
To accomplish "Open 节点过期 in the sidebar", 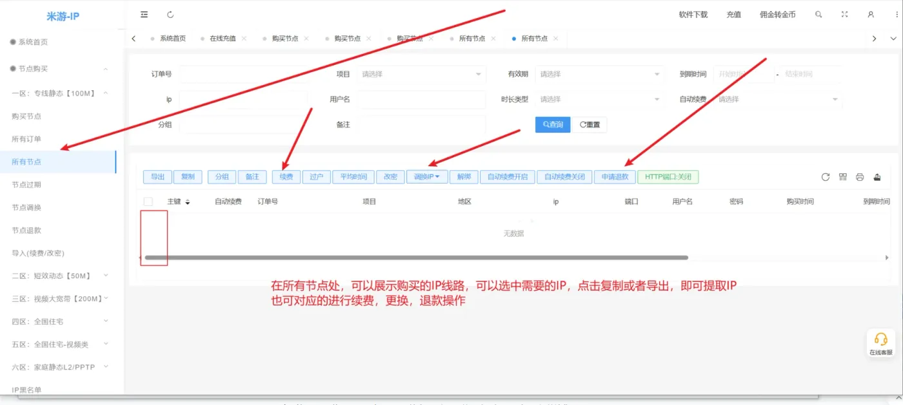I will point(26,185).
